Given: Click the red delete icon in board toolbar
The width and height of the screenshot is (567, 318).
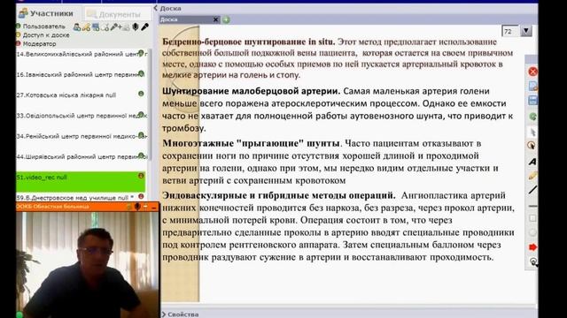Looking at the screenshot, I should 532,72.
